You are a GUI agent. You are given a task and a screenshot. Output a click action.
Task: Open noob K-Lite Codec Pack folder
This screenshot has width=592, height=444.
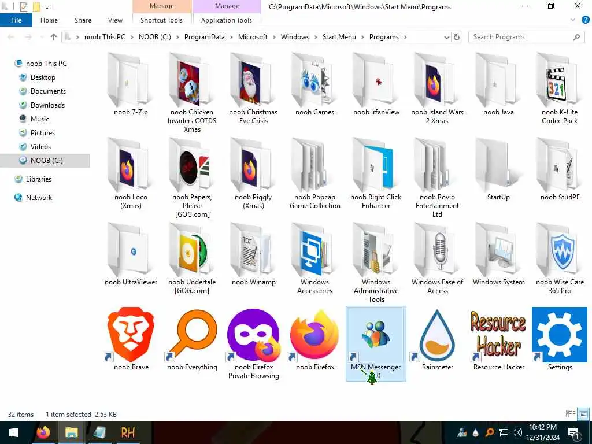point(560,88)
